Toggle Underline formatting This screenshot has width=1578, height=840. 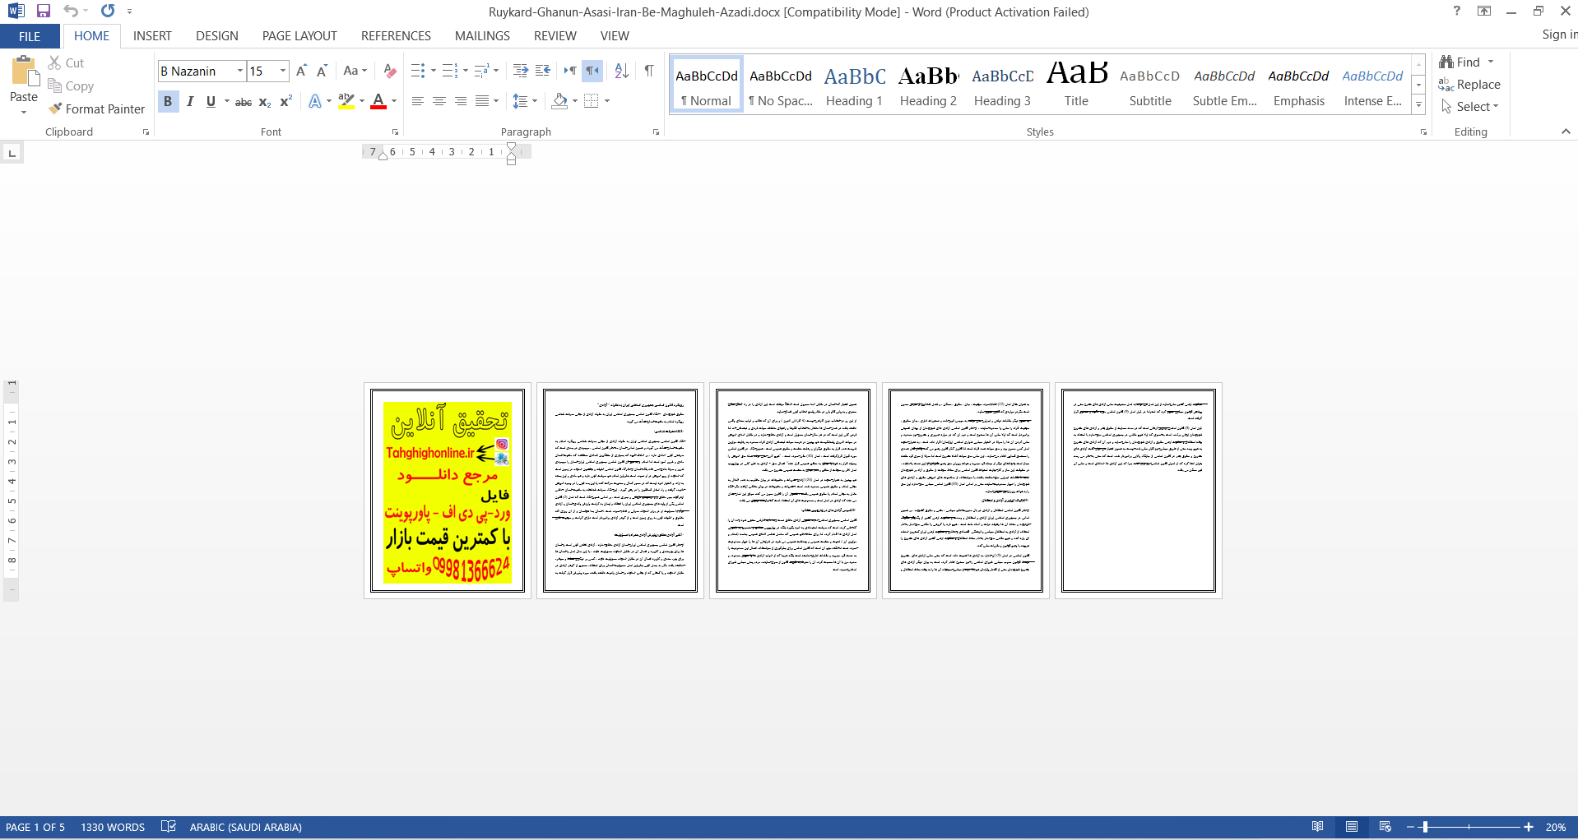coord(211,101)
